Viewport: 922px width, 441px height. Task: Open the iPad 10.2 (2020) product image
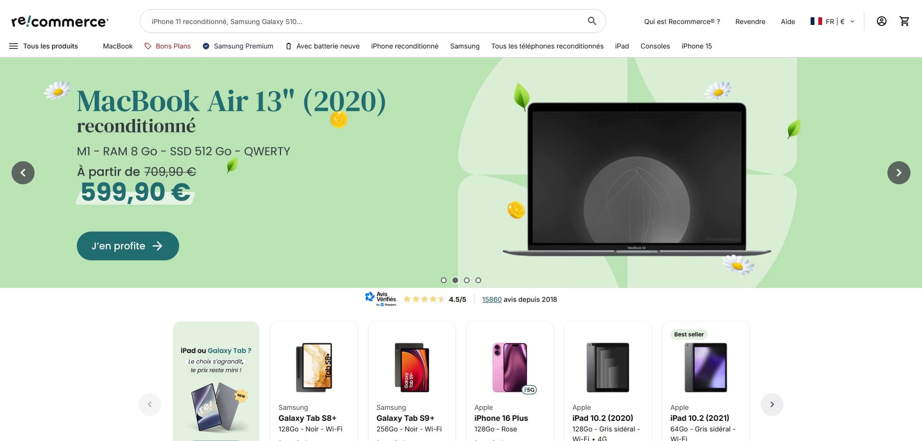click(x=608, y=367)
